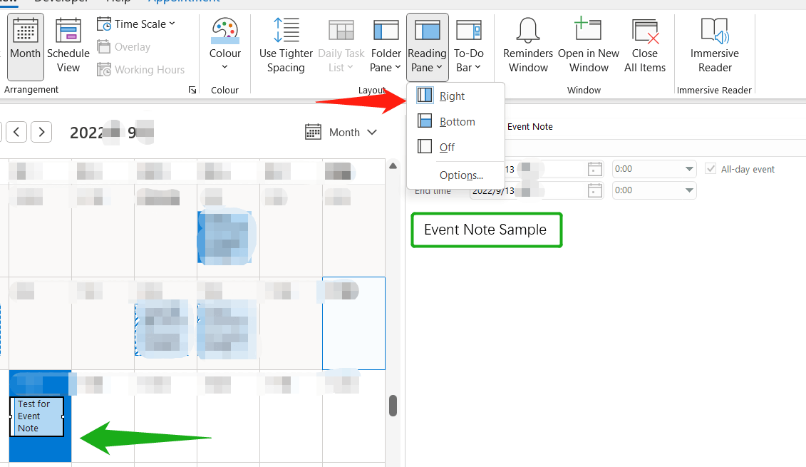The width and height of the screenshot is (806, 467).
Task: Set Reading Pane to Off
Action: coord(447,147)
